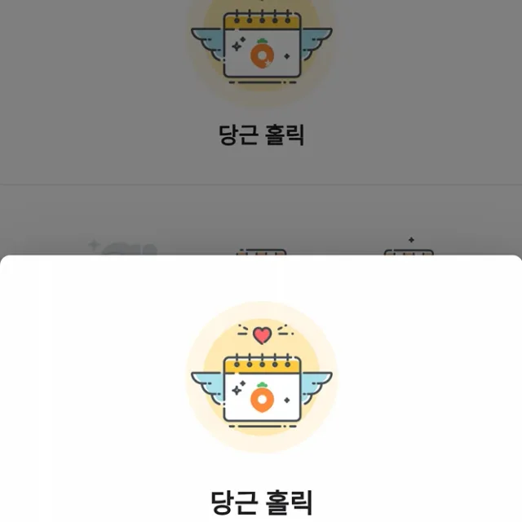This screenshot has width=522, height=522.
Task: Open the partially hidden cloud badge on the left
Action: pyautogui.click(x=123, y=248)
